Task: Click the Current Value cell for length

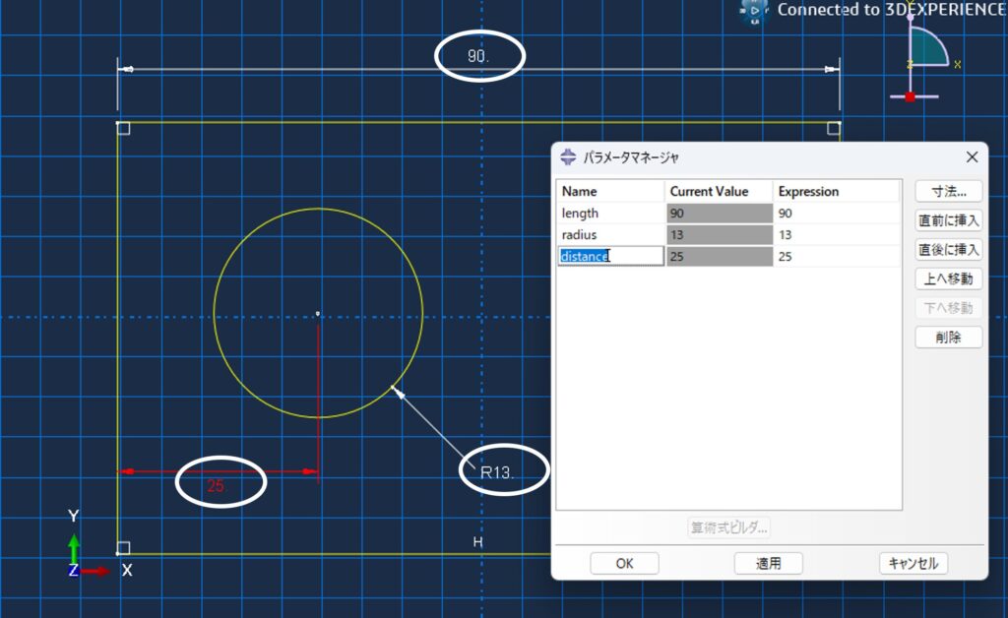Action: click(x=720, y=214)
